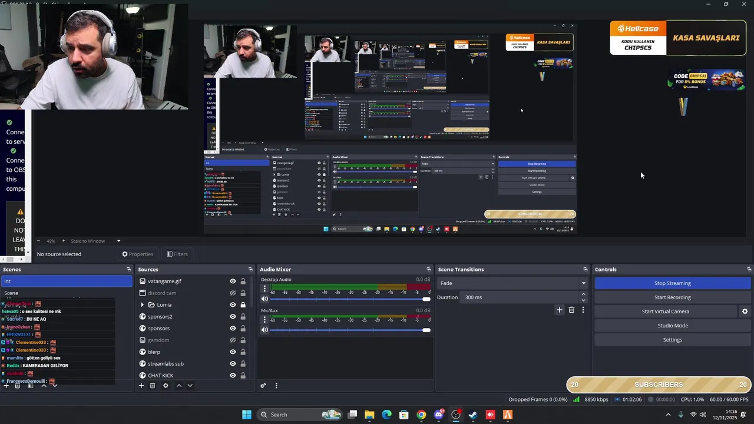This screenshot has height=424, width=754.
Task: Open OBS Studio taskbar icon
Action: [x=456, y=415]
